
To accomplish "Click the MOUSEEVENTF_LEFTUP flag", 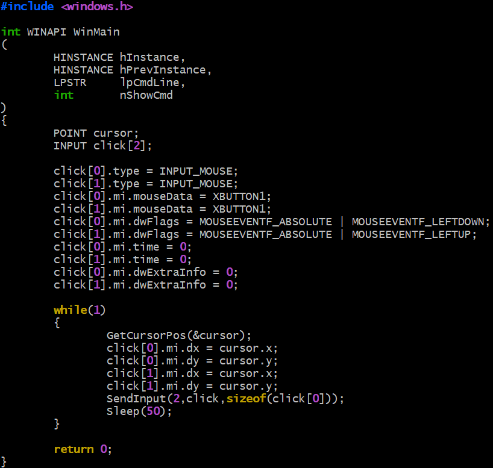I will click(411, 234).
